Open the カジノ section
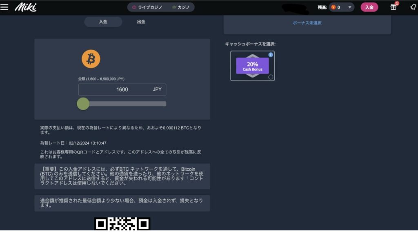The height and width of the screenshot is (232, 418). pos(181,7)
